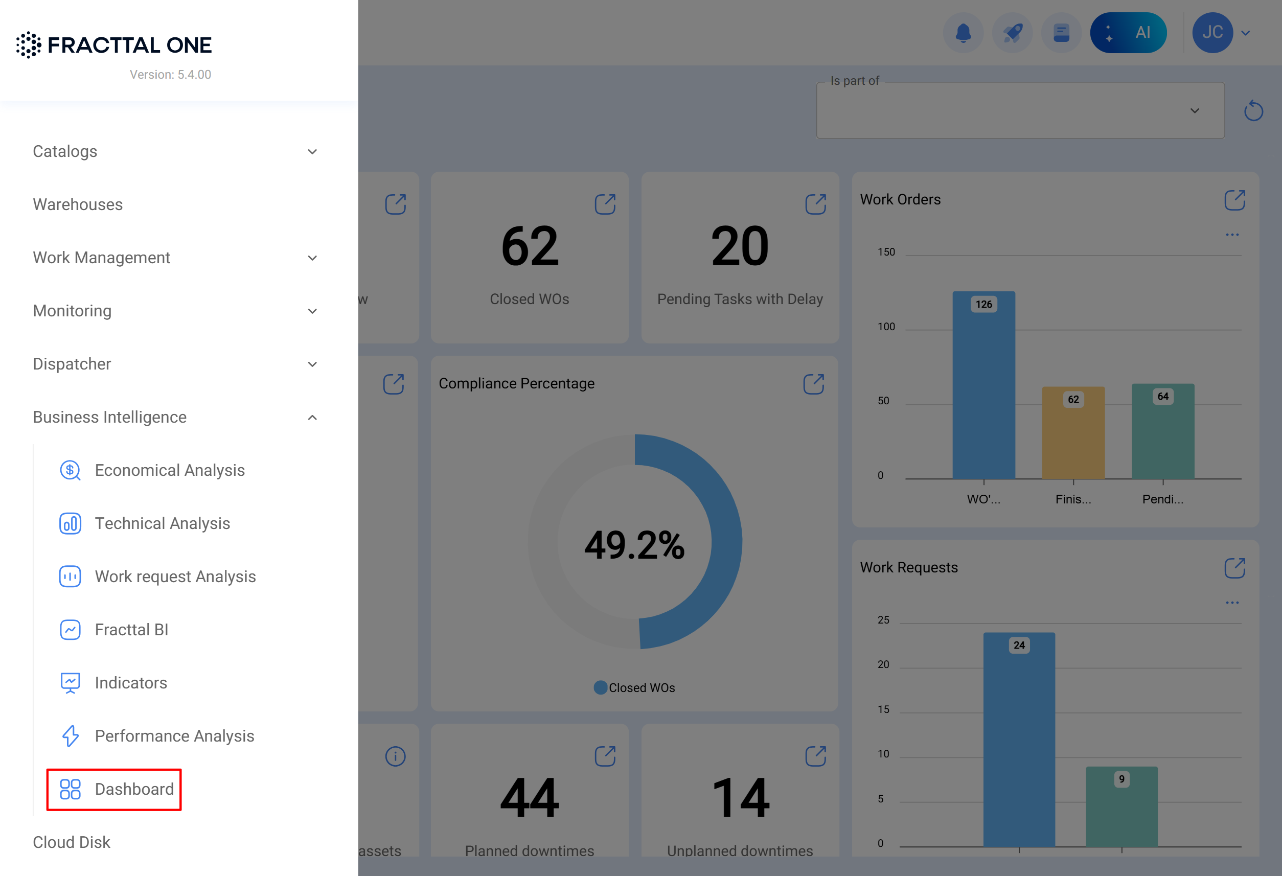Click the 126 bar in Work Orders chart

click(x=983, y=386)
